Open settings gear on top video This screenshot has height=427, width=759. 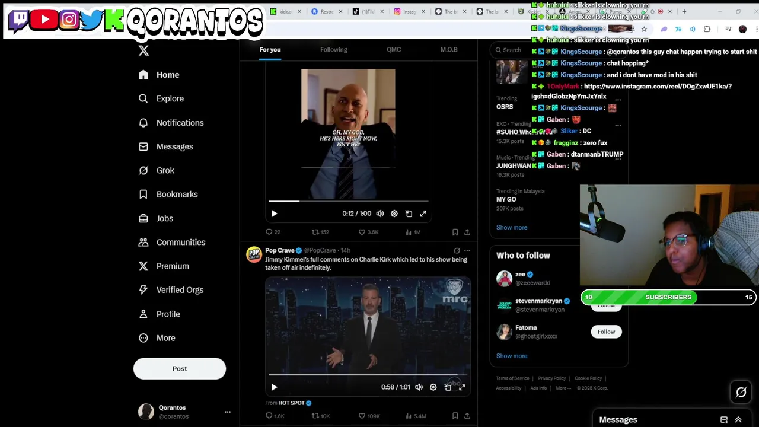(x=394, y=213)
